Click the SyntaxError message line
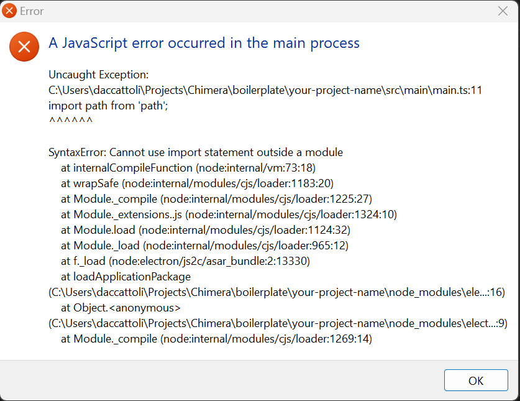The height and width of the screenshot is (401, 520). 196,152
